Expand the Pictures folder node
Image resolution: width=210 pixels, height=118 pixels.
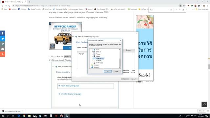(92, 54)
